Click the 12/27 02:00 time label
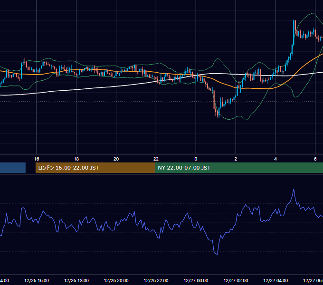The width and height of the screenshot is (323, 285). click(x=236, y=280)
